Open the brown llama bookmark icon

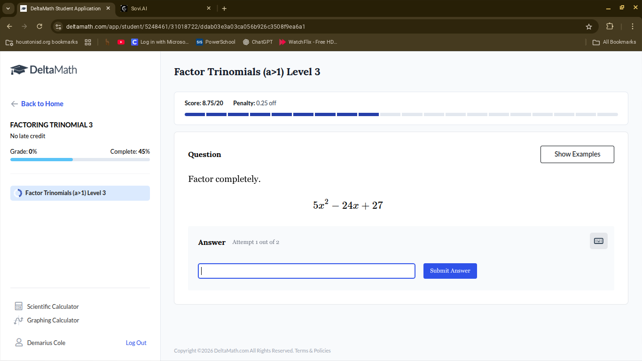click(107, 42)
